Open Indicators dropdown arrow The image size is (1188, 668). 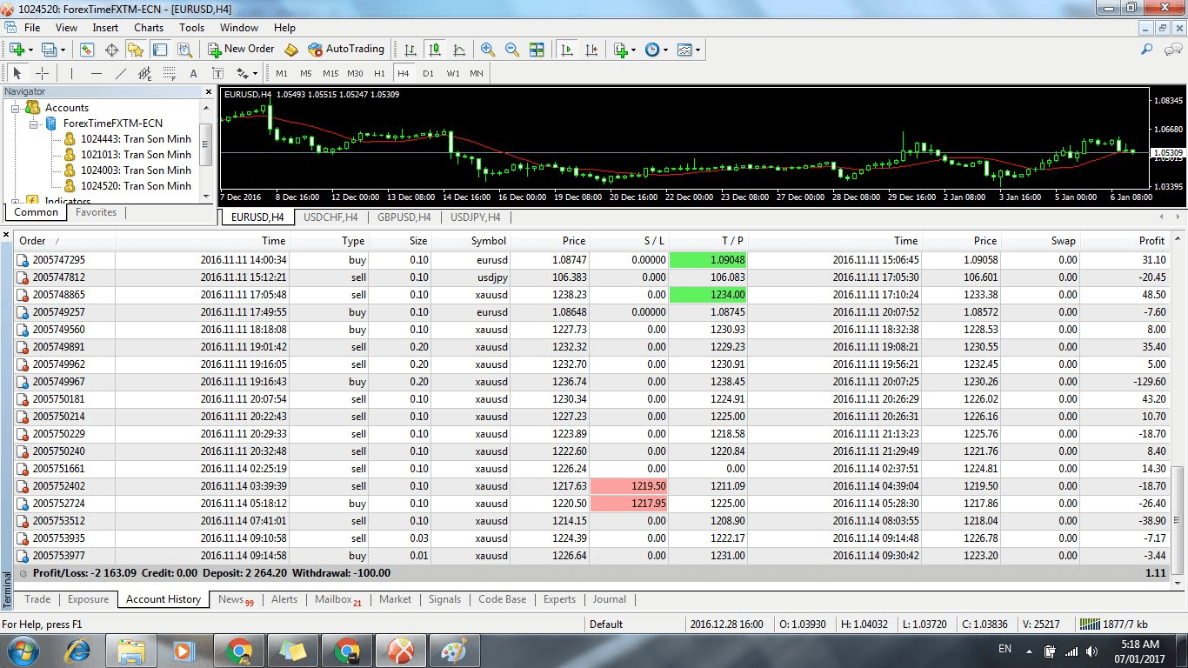click(x=633, y=50)
